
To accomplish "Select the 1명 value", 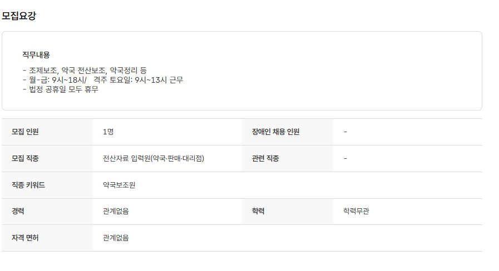I will pos(108,132).
